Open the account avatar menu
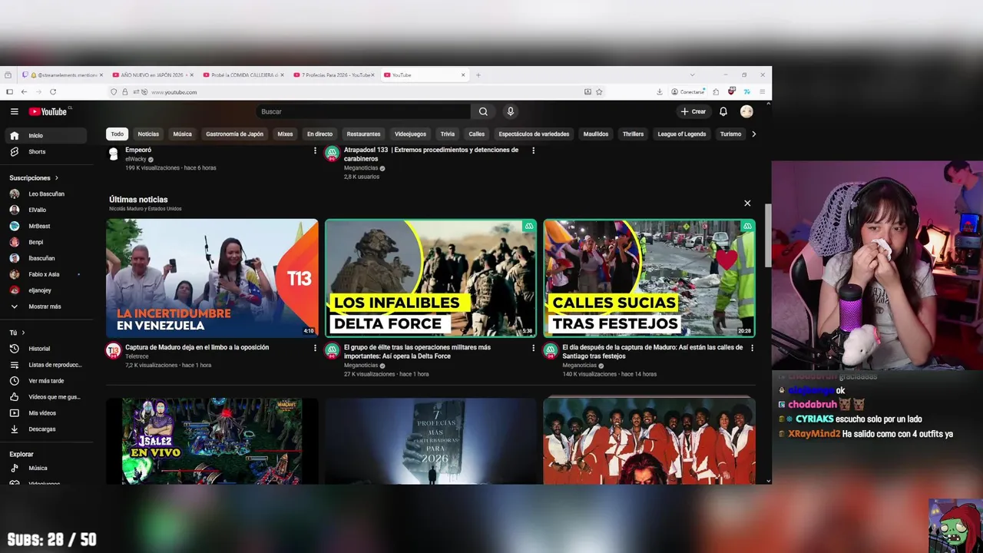983x553 pixels. (746, 111)
